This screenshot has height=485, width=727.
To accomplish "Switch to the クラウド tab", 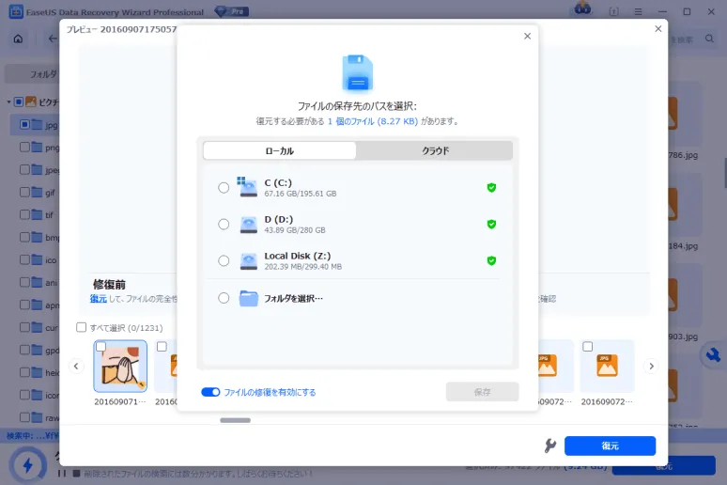I will pyautogui.click(x=434, y=151).
